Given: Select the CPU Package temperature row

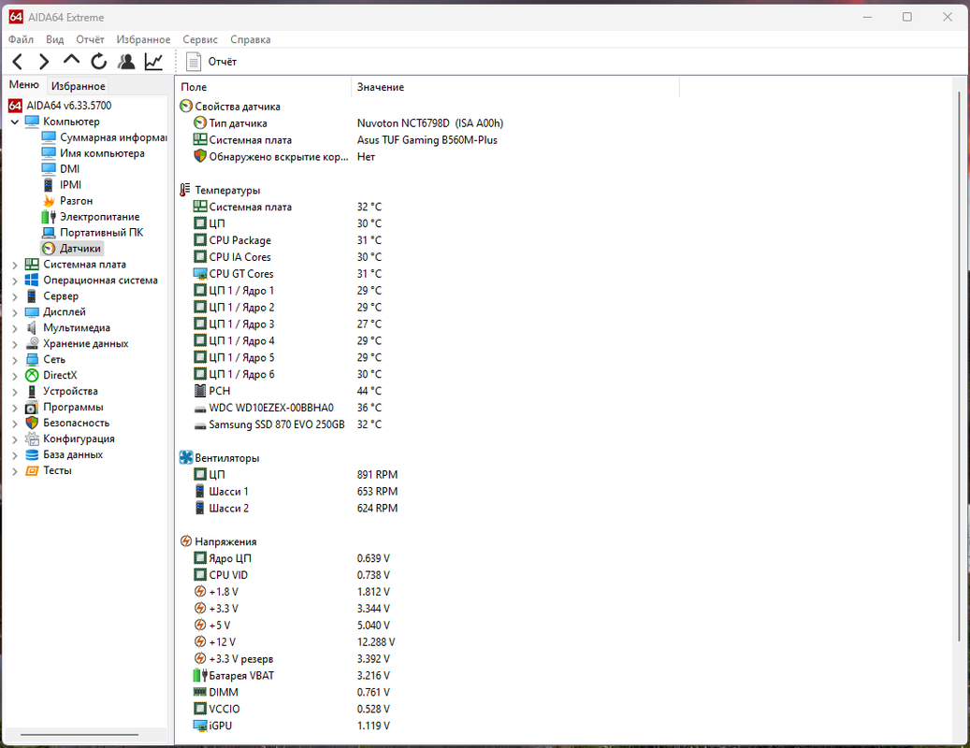Looking at the screenshot, I should 288,240.
